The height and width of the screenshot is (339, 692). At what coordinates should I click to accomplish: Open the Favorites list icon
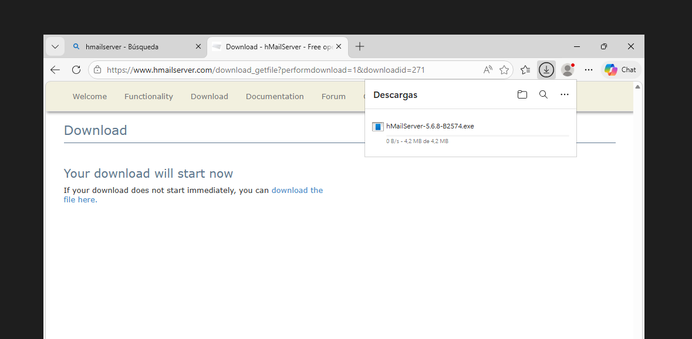click(x=525, y=70)
